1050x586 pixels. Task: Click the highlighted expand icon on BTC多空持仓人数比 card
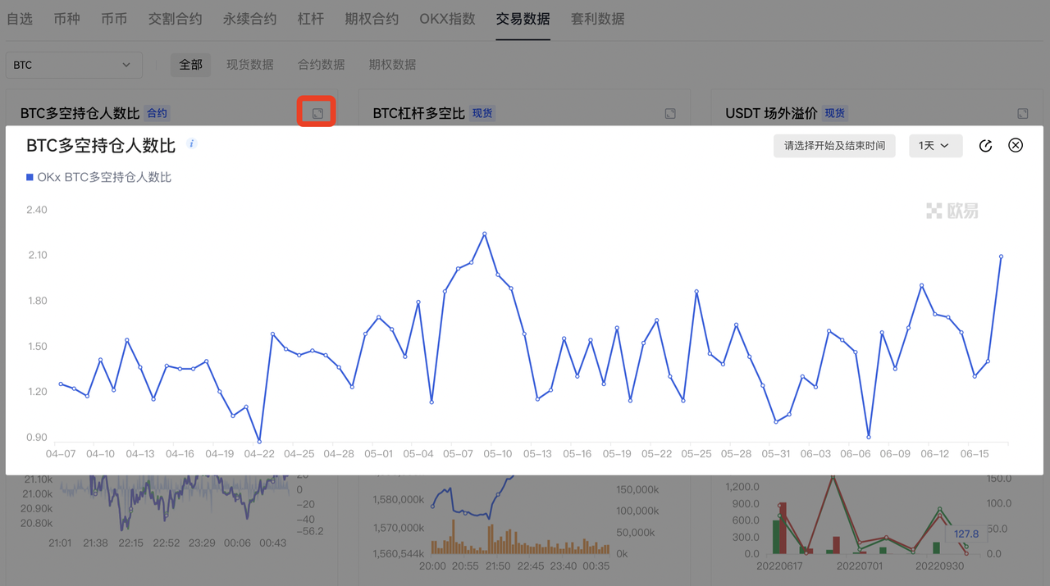(316, 113)
